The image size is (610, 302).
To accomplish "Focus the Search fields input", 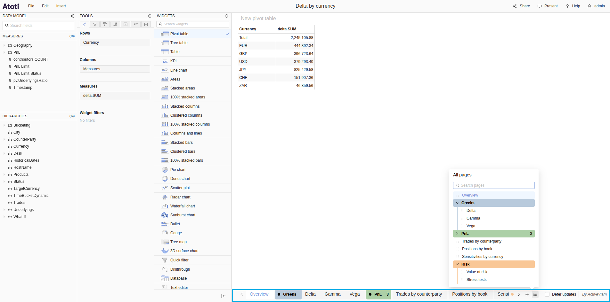I will point(38,26).
